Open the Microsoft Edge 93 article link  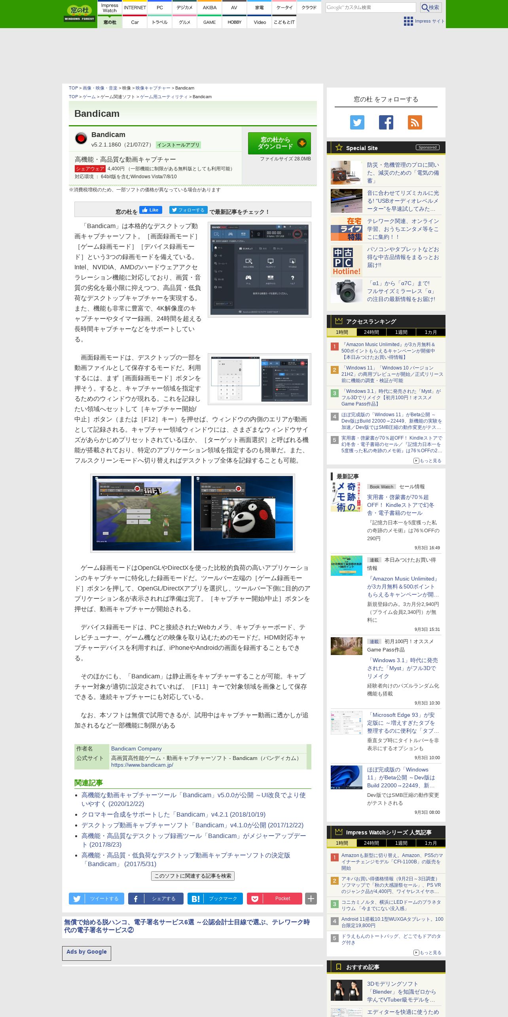click(403, 723)
